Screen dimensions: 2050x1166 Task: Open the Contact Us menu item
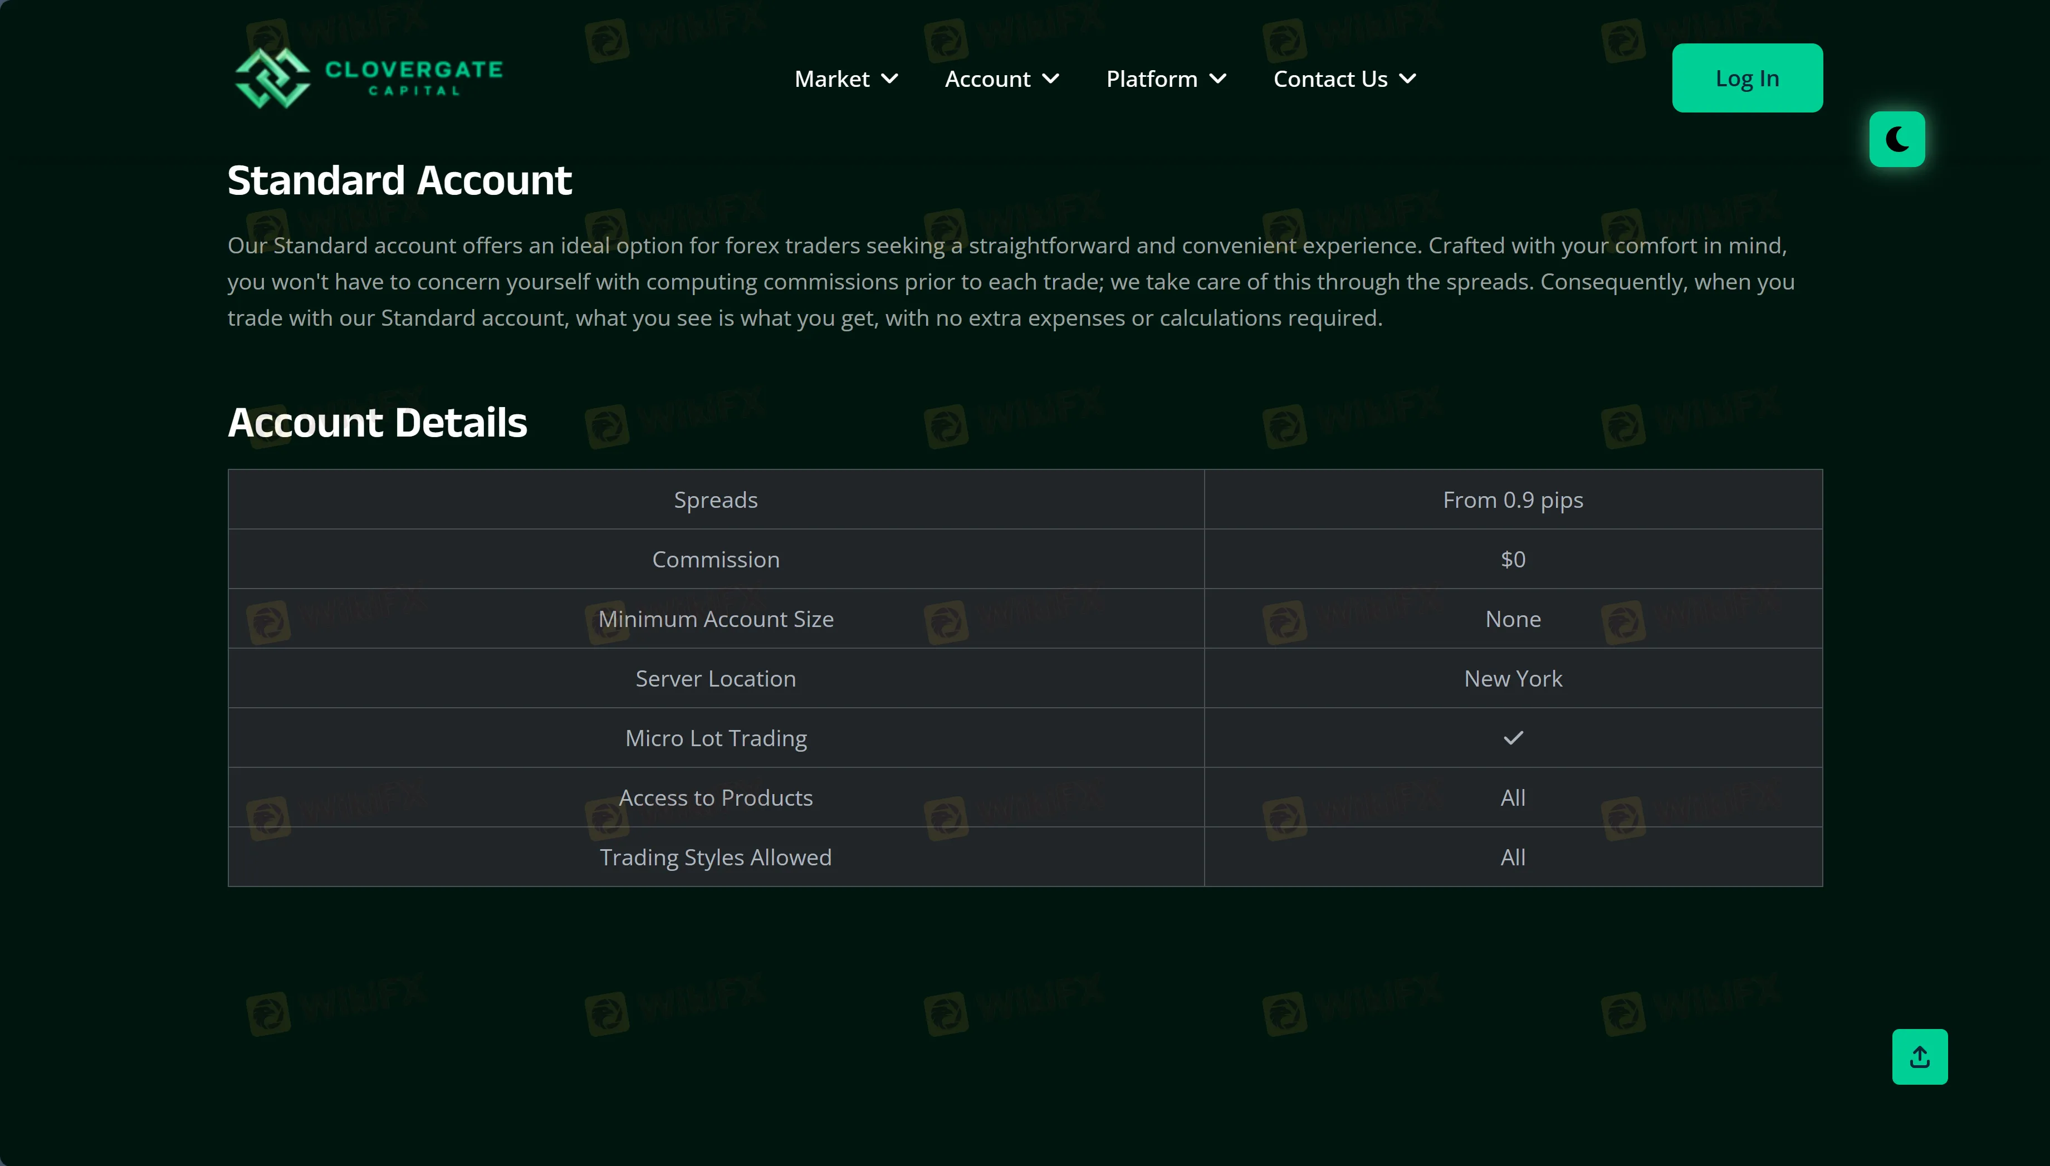(1329, 79)
